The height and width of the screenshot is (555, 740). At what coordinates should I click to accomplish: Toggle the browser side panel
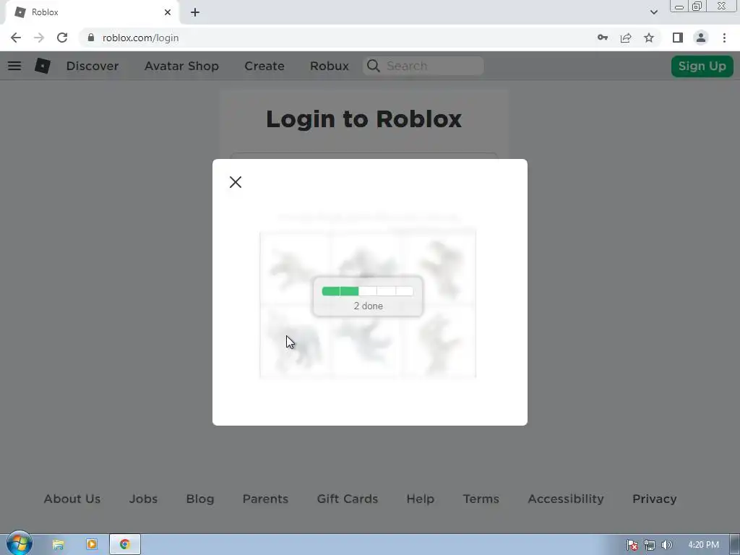tap(678, 38)
